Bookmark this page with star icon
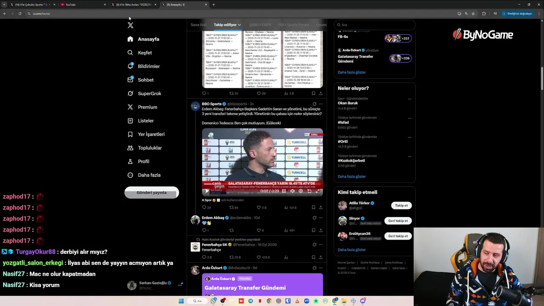 (473, 14)
